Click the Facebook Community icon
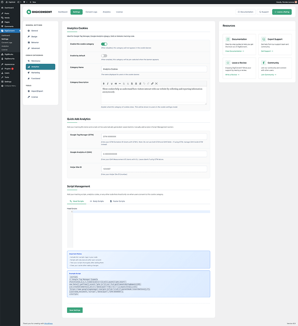This screenshot has width=298, height=326. [x=264, y=63]
